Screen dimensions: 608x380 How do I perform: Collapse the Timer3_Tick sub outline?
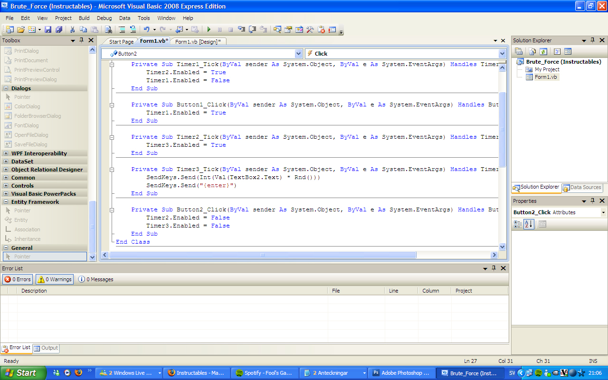(x=112, y=169)
